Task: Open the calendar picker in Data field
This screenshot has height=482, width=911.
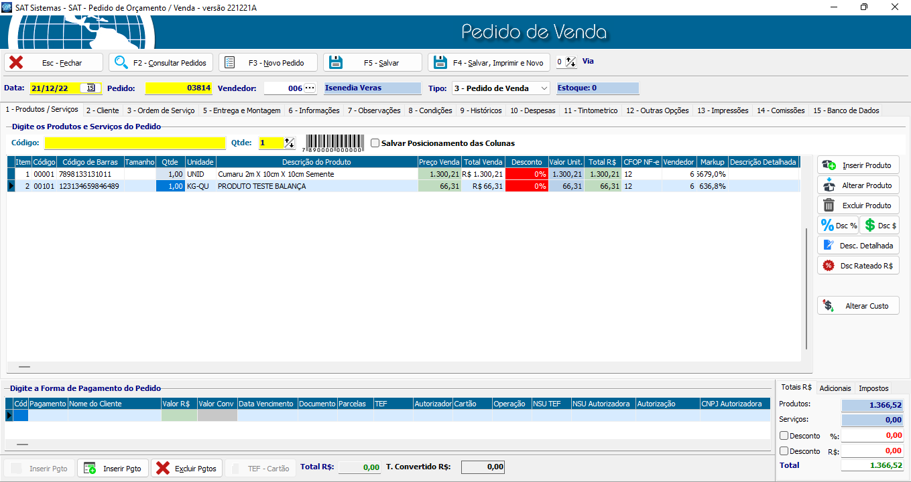Action: 90,88
